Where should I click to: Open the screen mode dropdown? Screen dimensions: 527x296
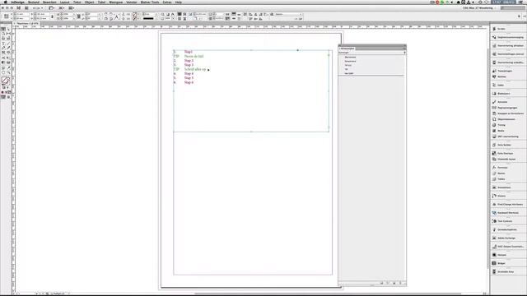pos(62,7)
